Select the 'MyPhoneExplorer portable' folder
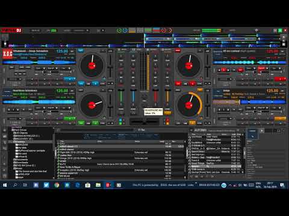 click(x=31, y=151)
